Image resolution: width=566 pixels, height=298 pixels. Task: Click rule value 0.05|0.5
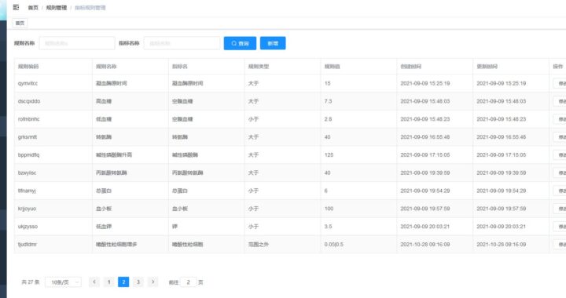[x=334, y=245]
